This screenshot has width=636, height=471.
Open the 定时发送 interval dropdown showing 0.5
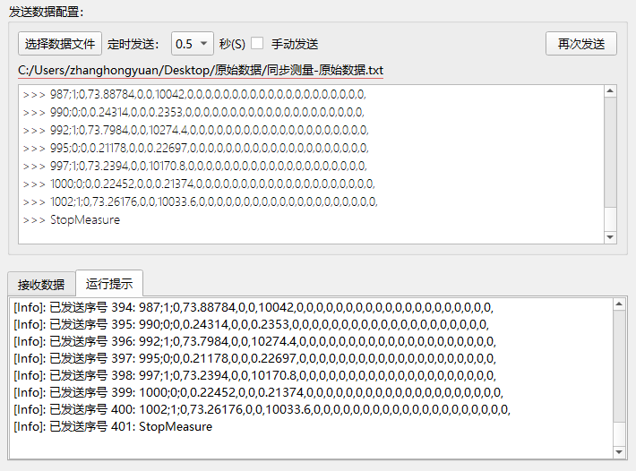(x=193, y=43)
